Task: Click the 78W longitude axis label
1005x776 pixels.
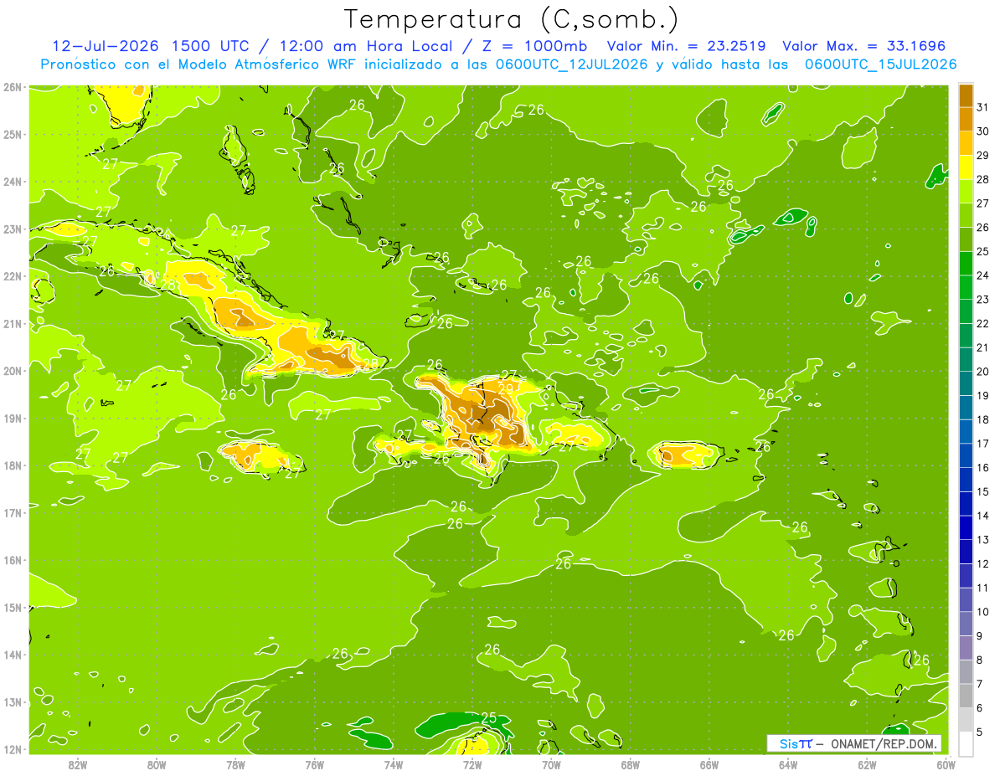Action: point(235,764)
